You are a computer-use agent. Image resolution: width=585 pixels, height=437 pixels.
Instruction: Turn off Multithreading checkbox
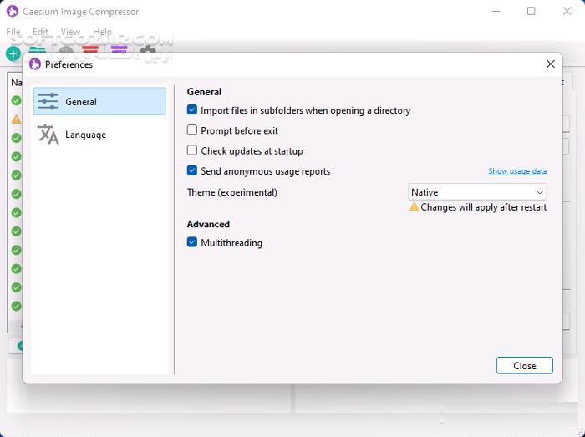pyautogui.click(x=192, y=242)
